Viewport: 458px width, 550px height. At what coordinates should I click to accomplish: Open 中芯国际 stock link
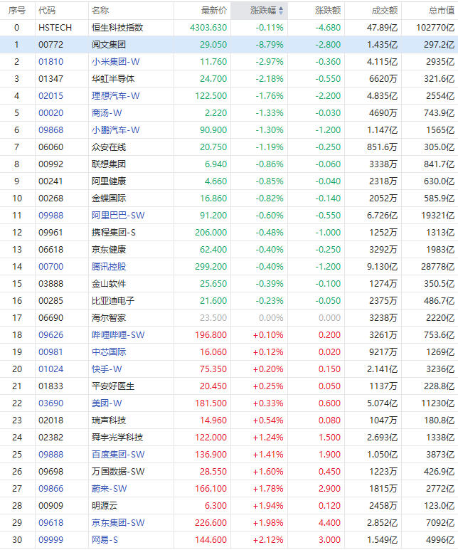pos(109,352)
